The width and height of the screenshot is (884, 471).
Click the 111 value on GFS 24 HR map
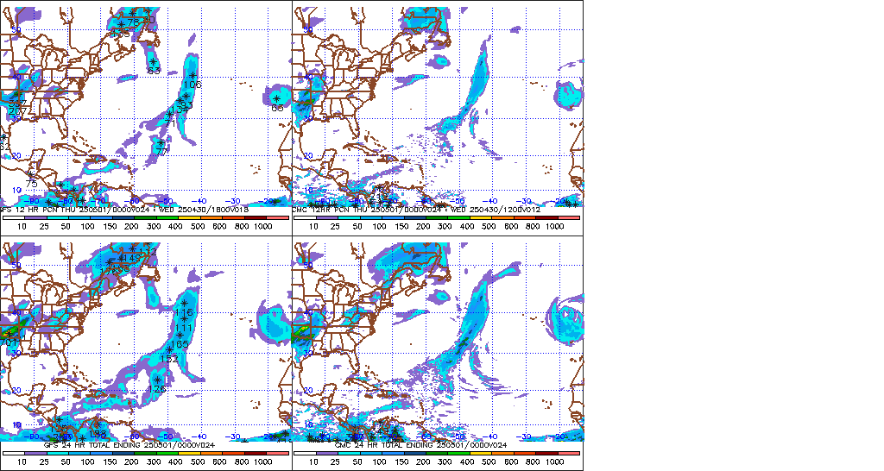[x=184, y=329]
